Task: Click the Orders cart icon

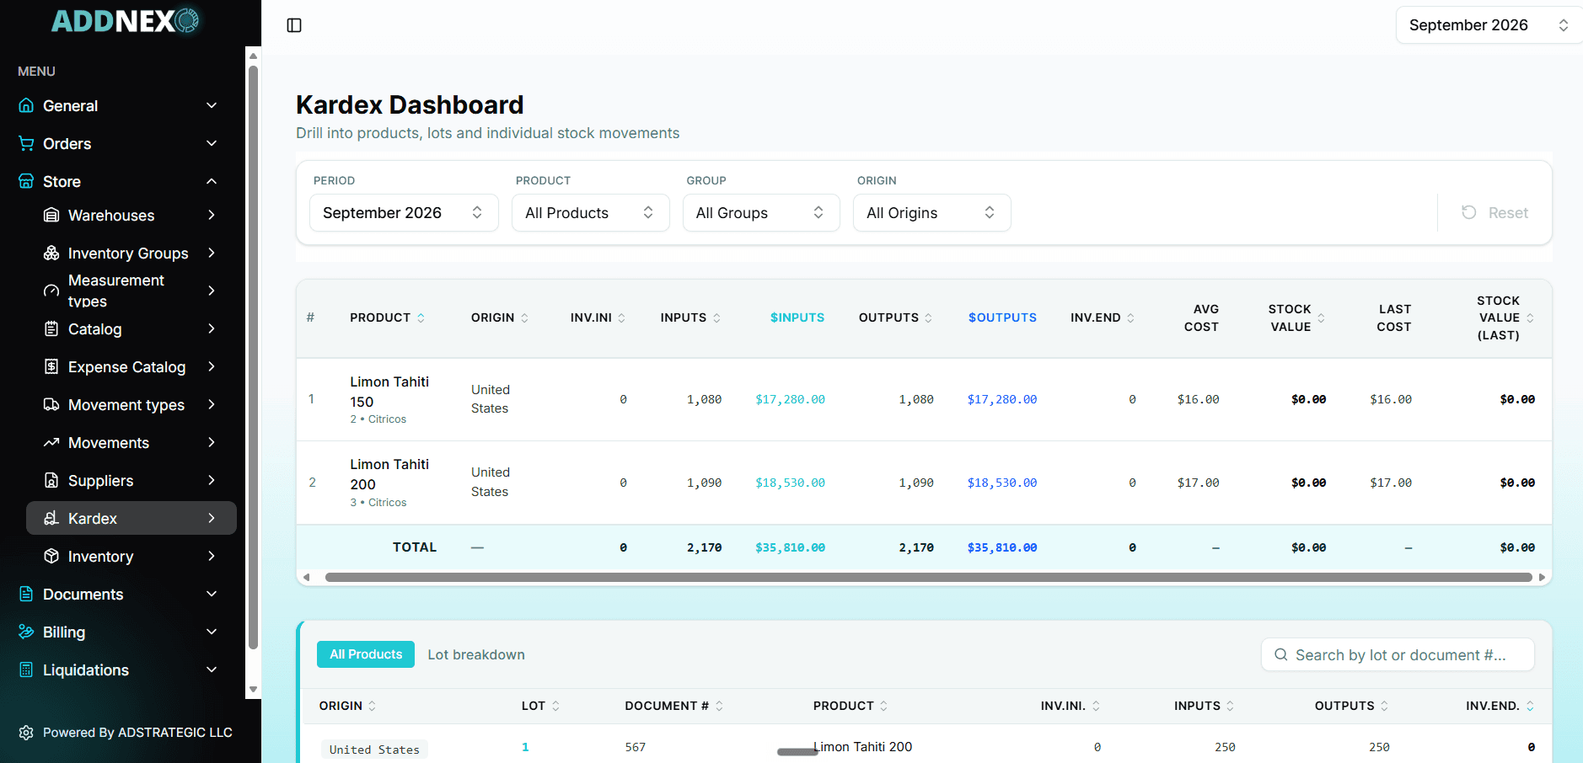Action: click(x=26, y=143)
